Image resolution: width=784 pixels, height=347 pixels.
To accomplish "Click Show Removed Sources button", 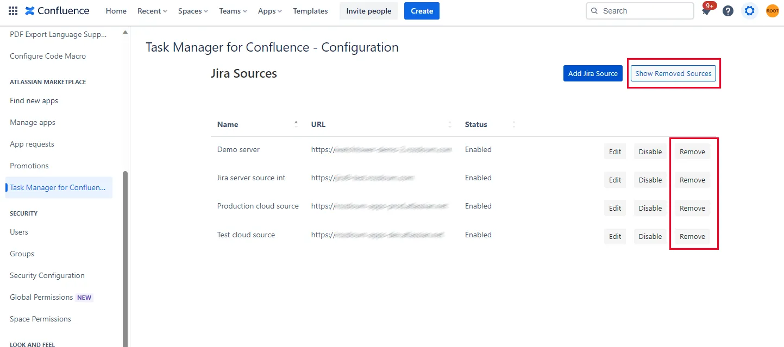I will click(673, 73).
